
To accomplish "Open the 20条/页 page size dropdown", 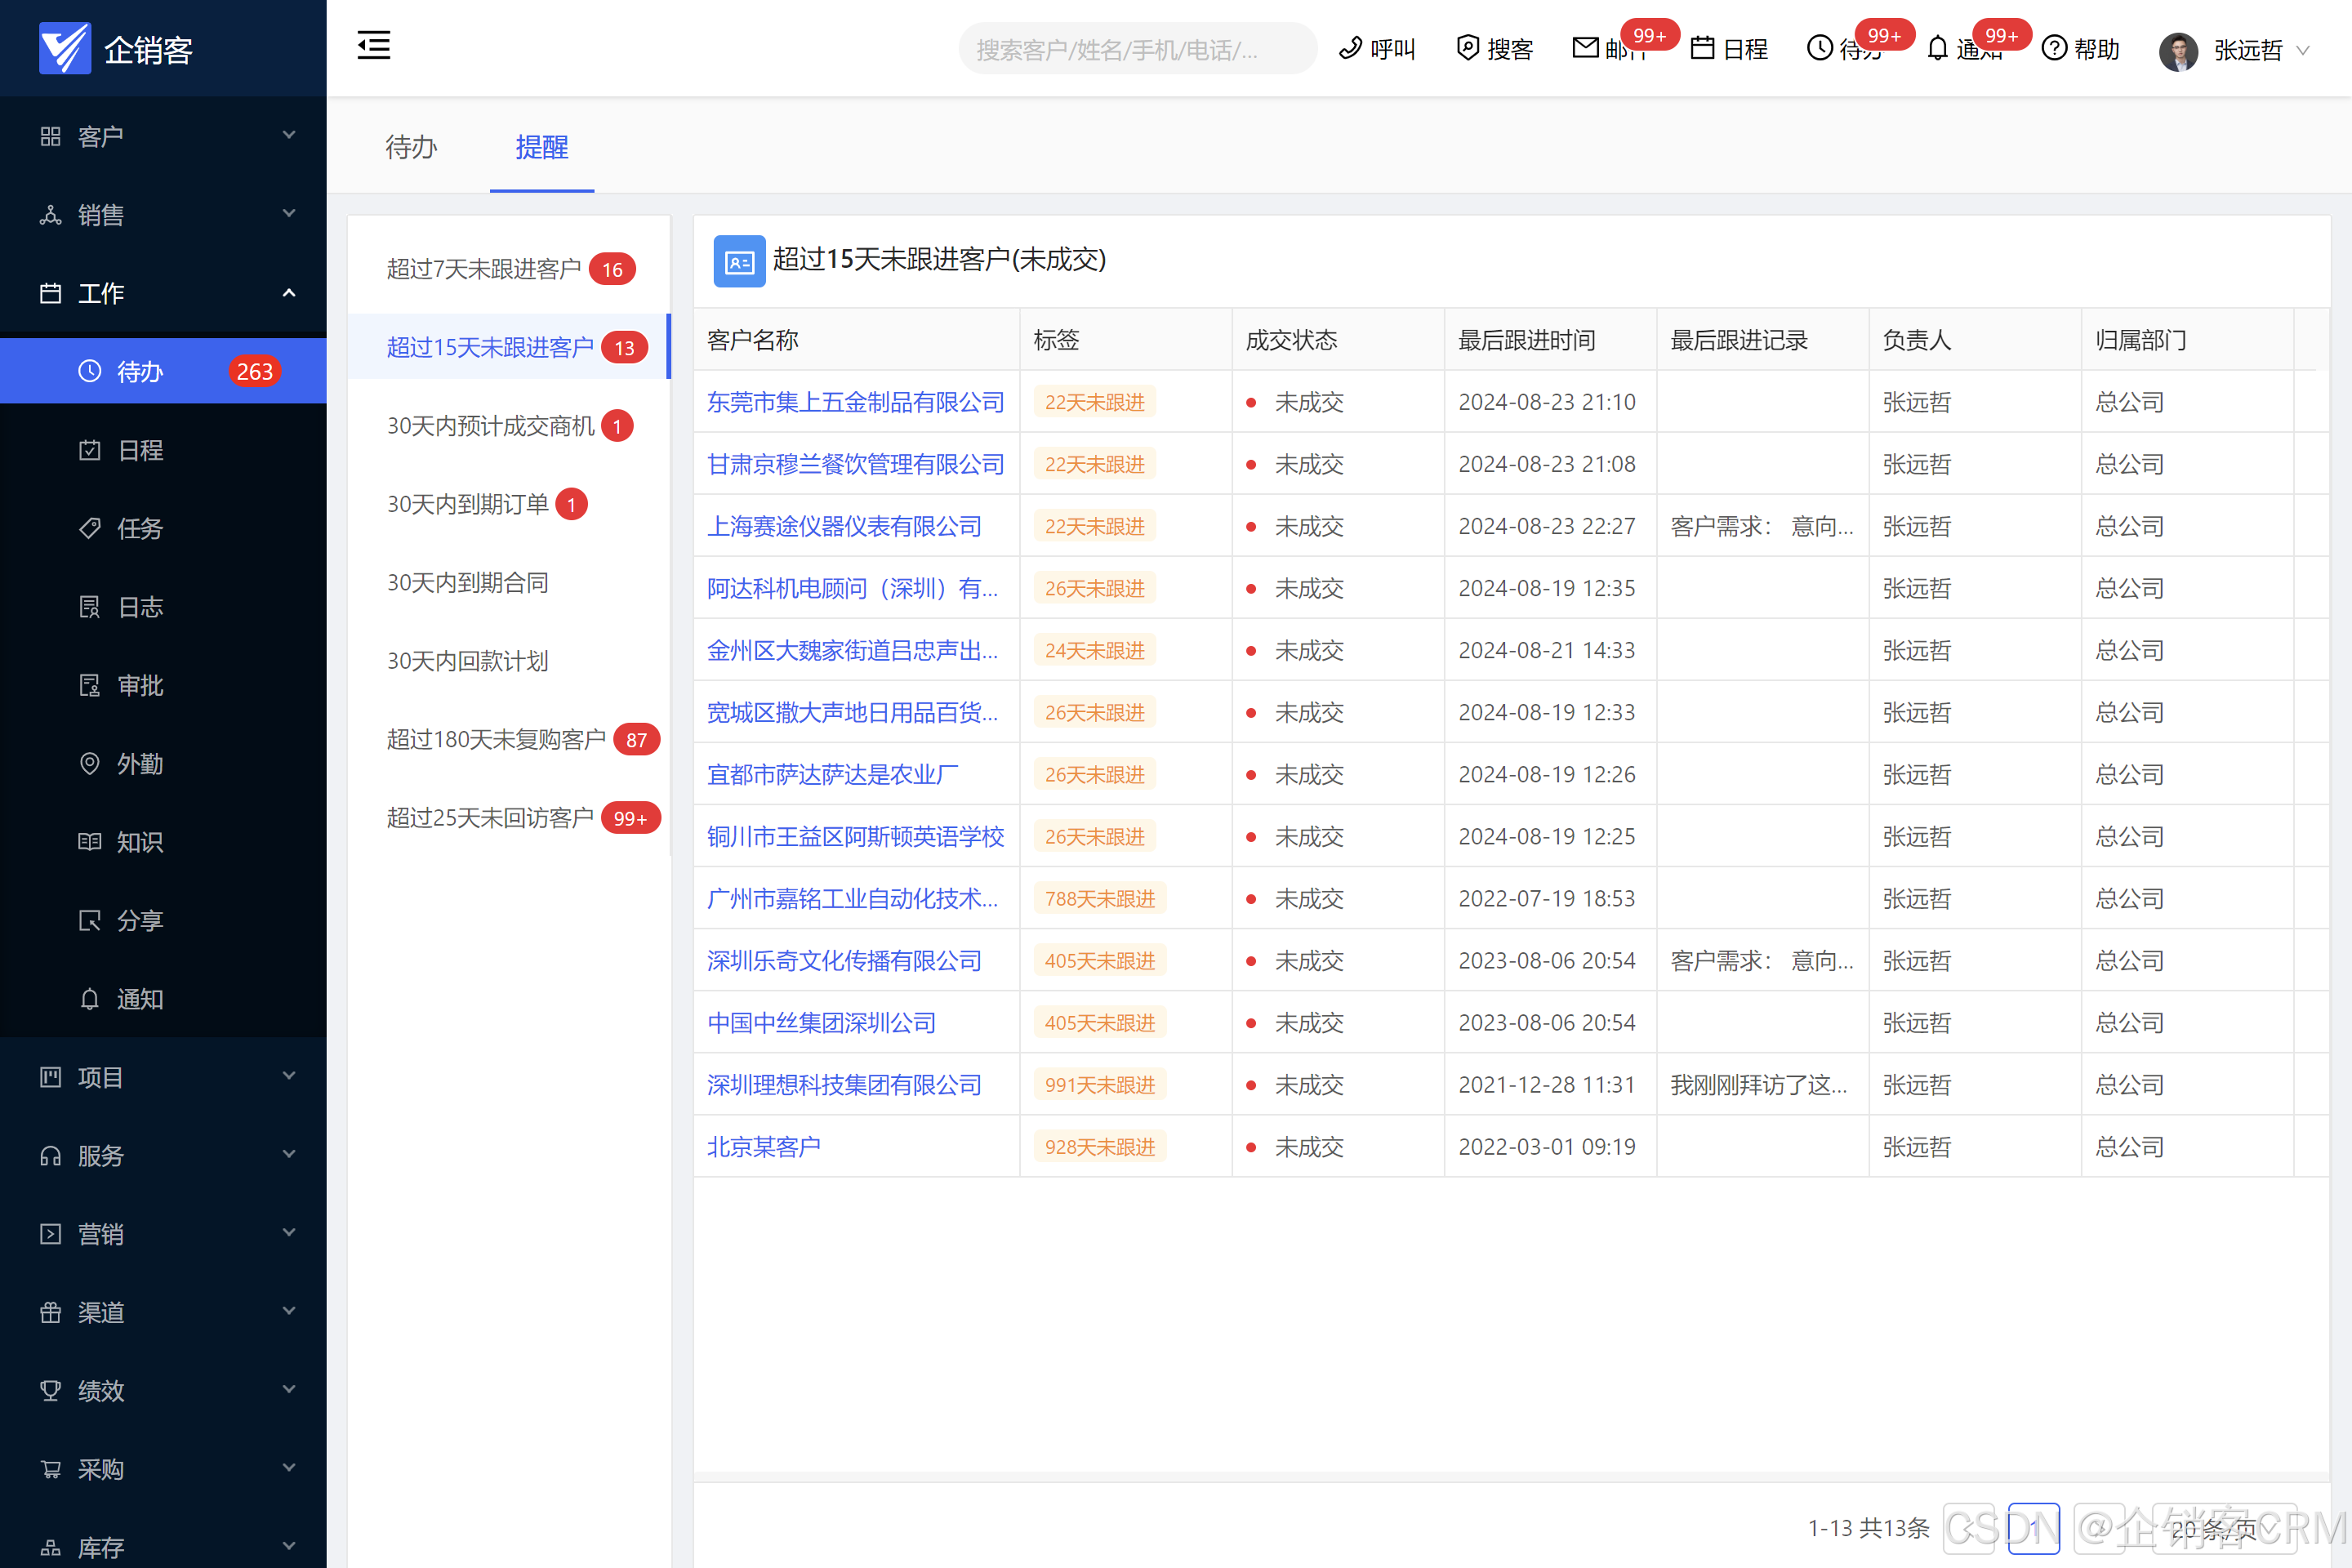I will (x=2215, y=1528).
